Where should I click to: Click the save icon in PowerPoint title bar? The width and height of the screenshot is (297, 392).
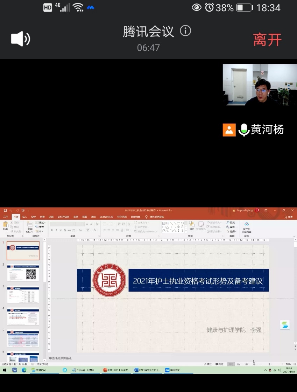click(x=5, y=210)
